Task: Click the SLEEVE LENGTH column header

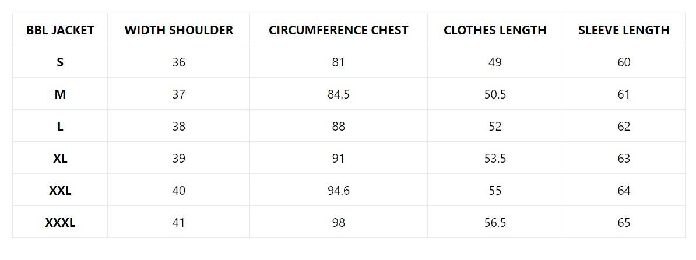Action: [x=624, y=30]
